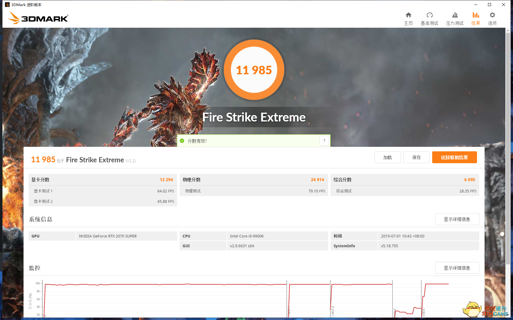The image size is (513, 320).
Task: Click the 基准测试 tab label
Action: [429, 23]
